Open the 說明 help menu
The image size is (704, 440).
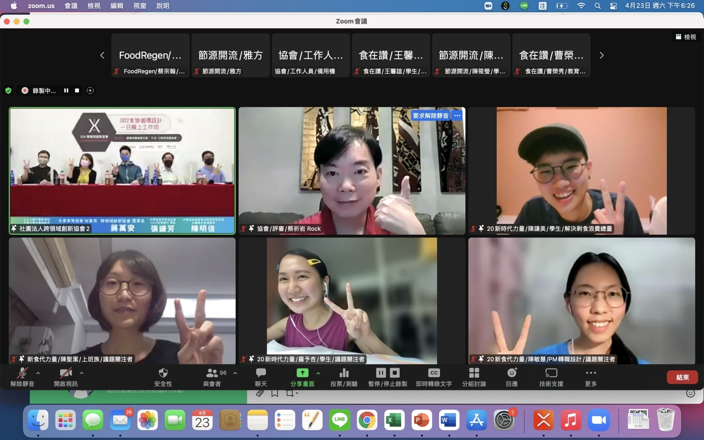click(x=163, y=6)
